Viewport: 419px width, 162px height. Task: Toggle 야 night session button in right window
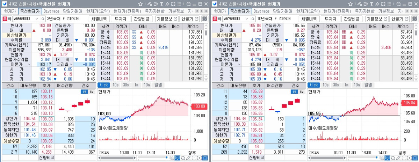click(219, 19)
